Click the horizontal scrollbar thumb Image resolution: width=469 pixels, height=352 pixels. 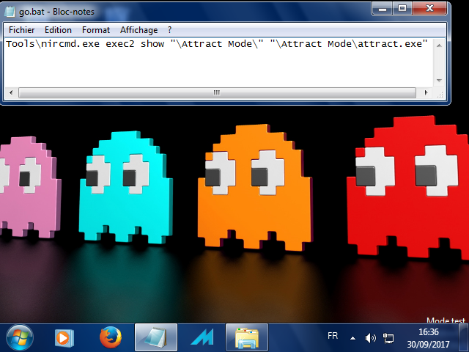click(217, 92)
